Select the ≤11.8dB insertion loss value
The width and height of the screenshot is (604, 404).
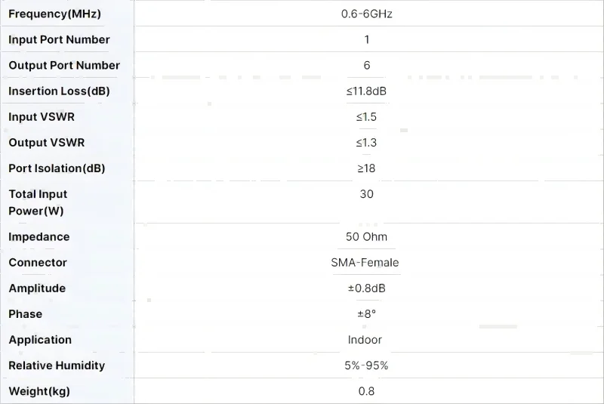tap(367, 91)
